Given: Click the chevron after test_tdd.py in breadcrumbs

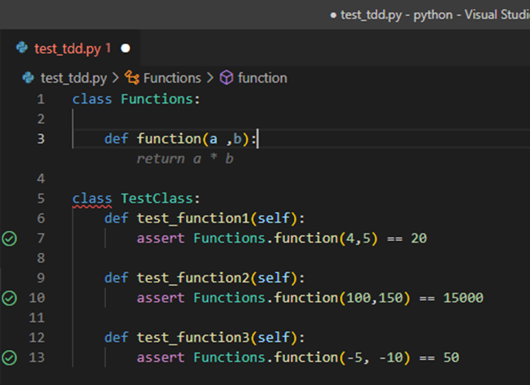Looking at the screenshot, I should [116, 78].
